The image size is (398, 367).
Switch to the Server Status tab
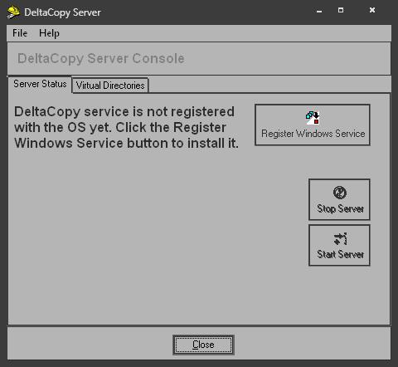coord(40,84)
